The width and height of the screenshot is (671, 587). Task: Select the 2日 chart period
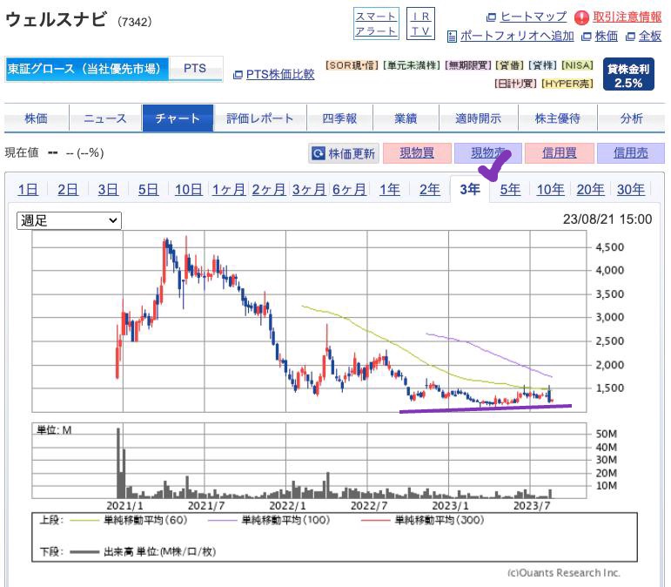click(x=68, y=189)
